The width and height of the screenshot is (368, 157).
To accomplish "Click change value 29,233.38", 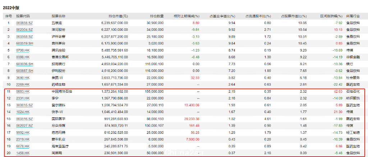I will pos(192,119).
